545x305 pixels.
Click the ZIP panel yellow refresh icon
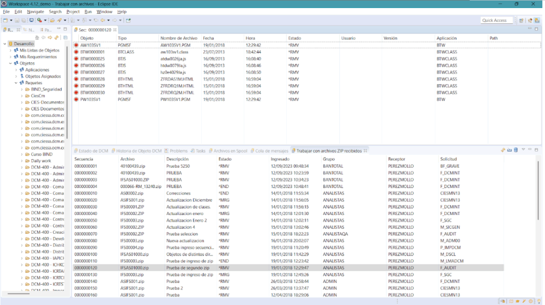tap(503, 151)
